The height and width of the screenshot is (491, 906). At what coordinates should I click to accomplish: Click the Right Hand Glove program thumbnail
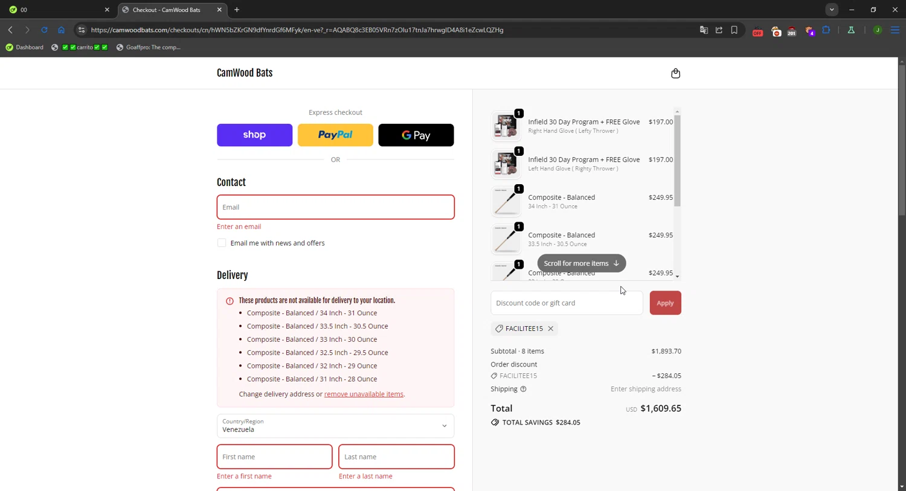506,126
